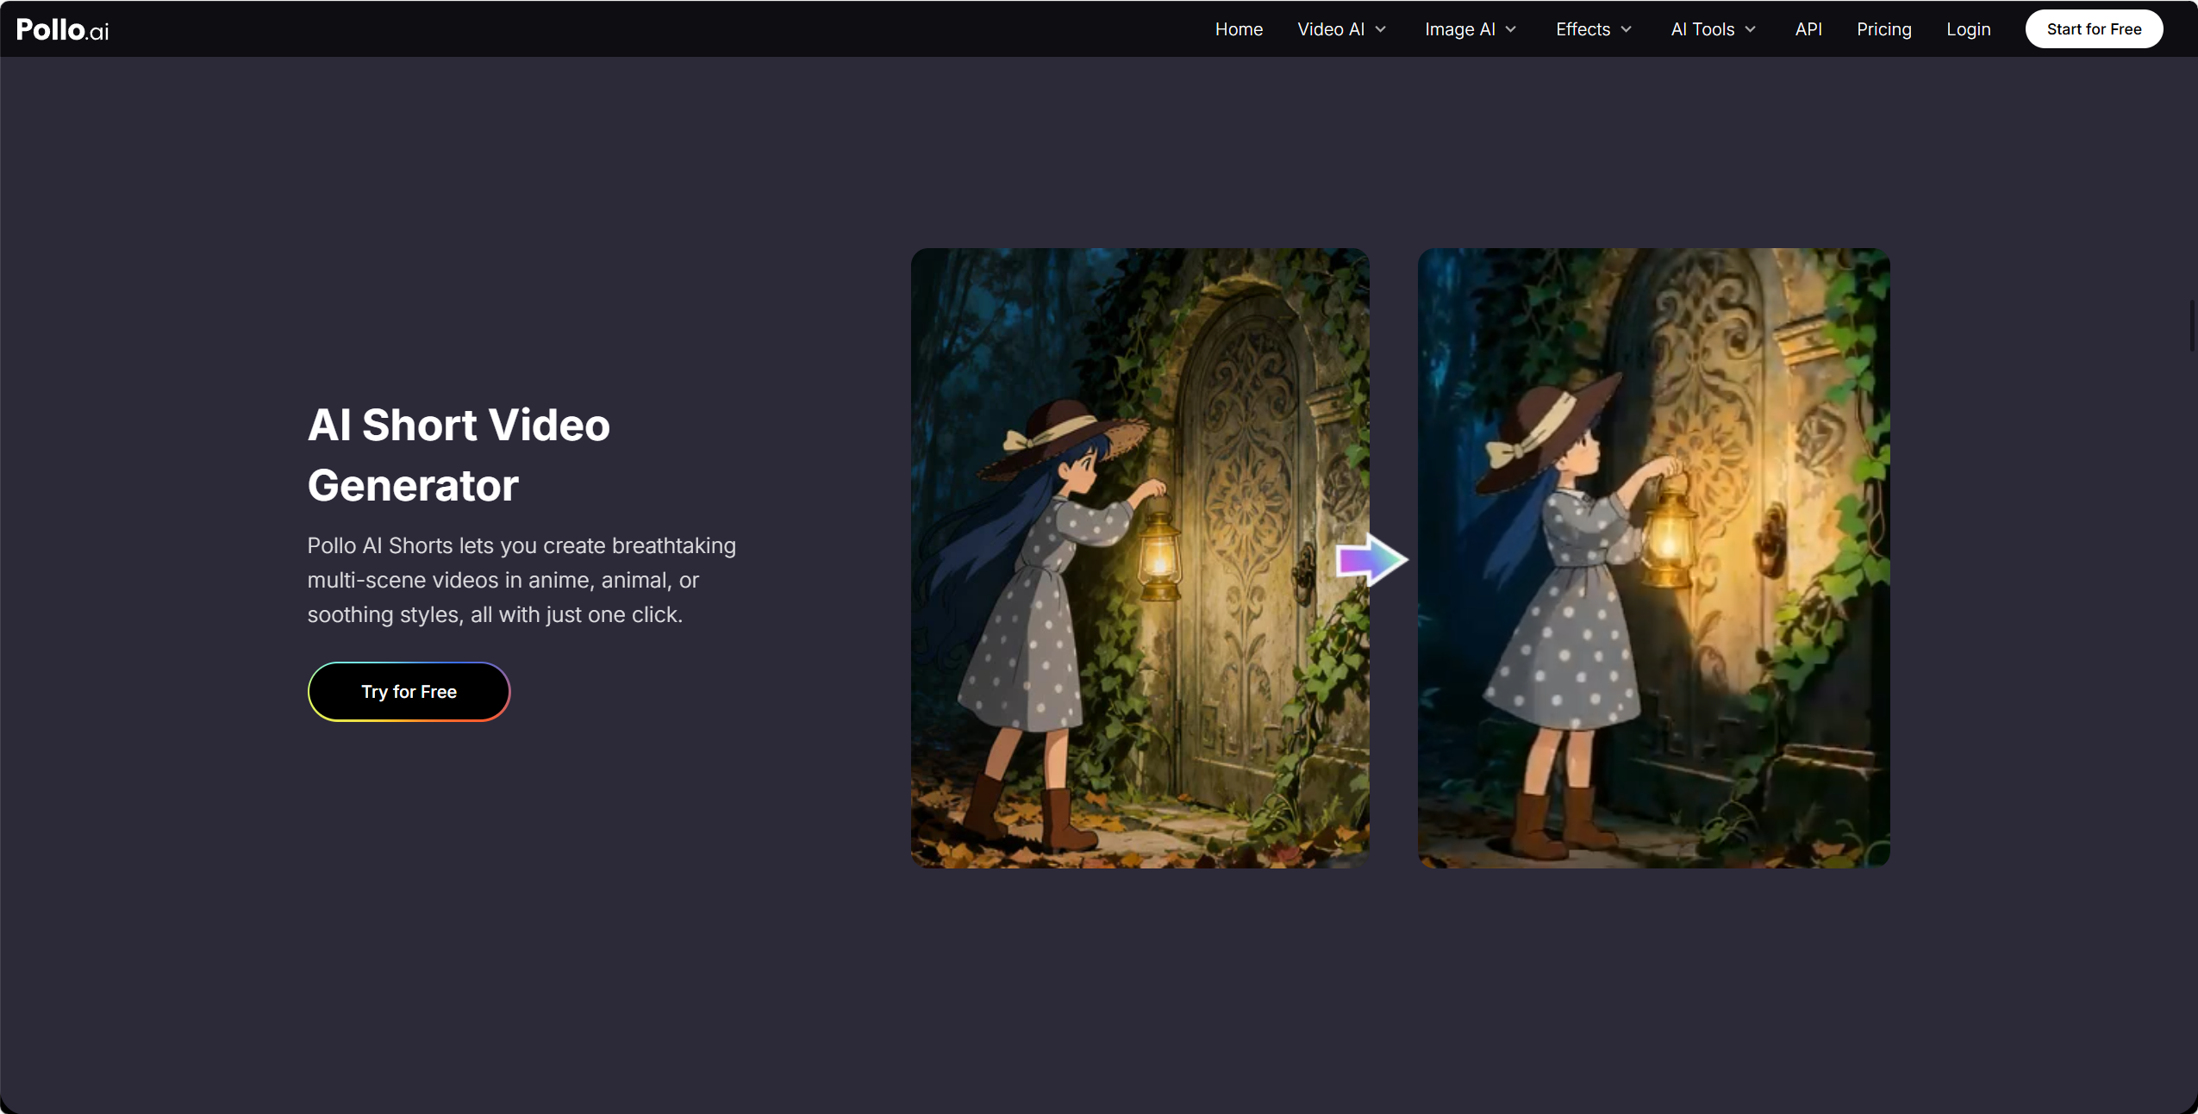
Task: Go to the API page
Action: (1808, 29)
